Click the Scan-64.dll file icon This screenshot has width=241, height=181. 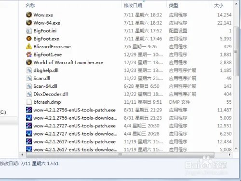tap(29, 86)
